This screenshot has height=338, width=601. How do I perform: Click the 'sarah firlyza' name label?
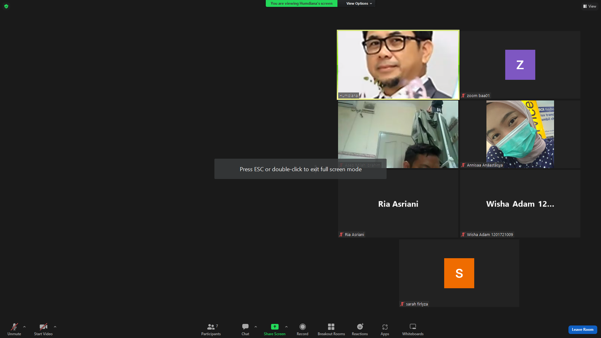pyautogui.click(x=417, y=304)
